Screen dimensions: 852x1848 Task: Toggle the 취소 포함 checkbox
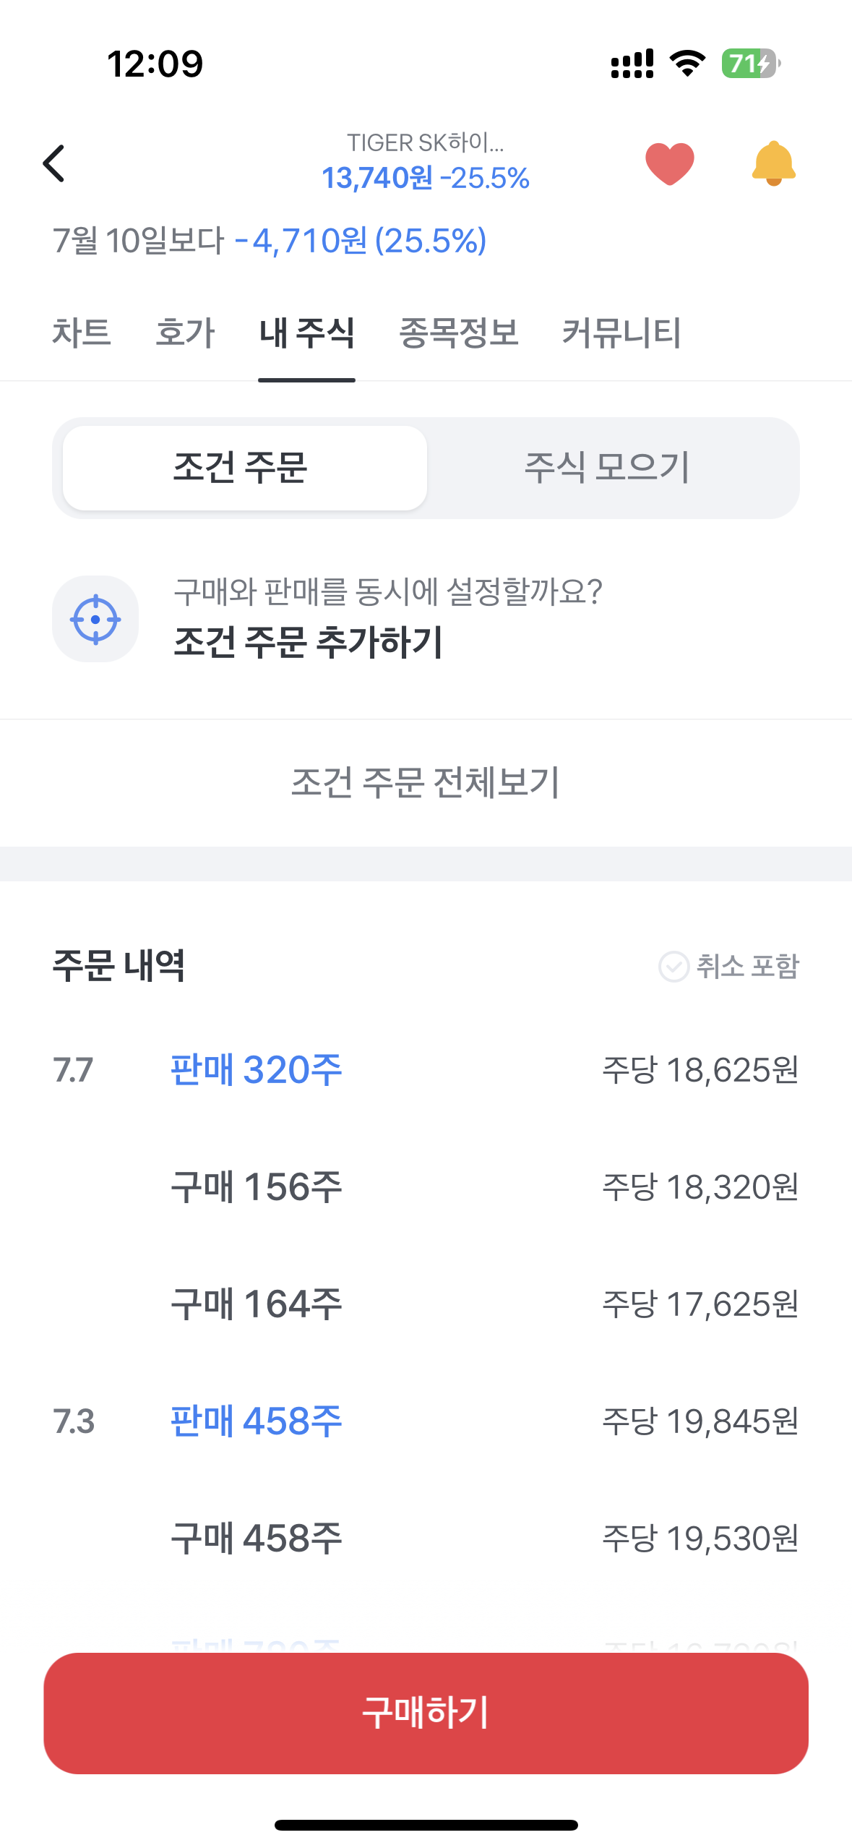pos(728,966)
